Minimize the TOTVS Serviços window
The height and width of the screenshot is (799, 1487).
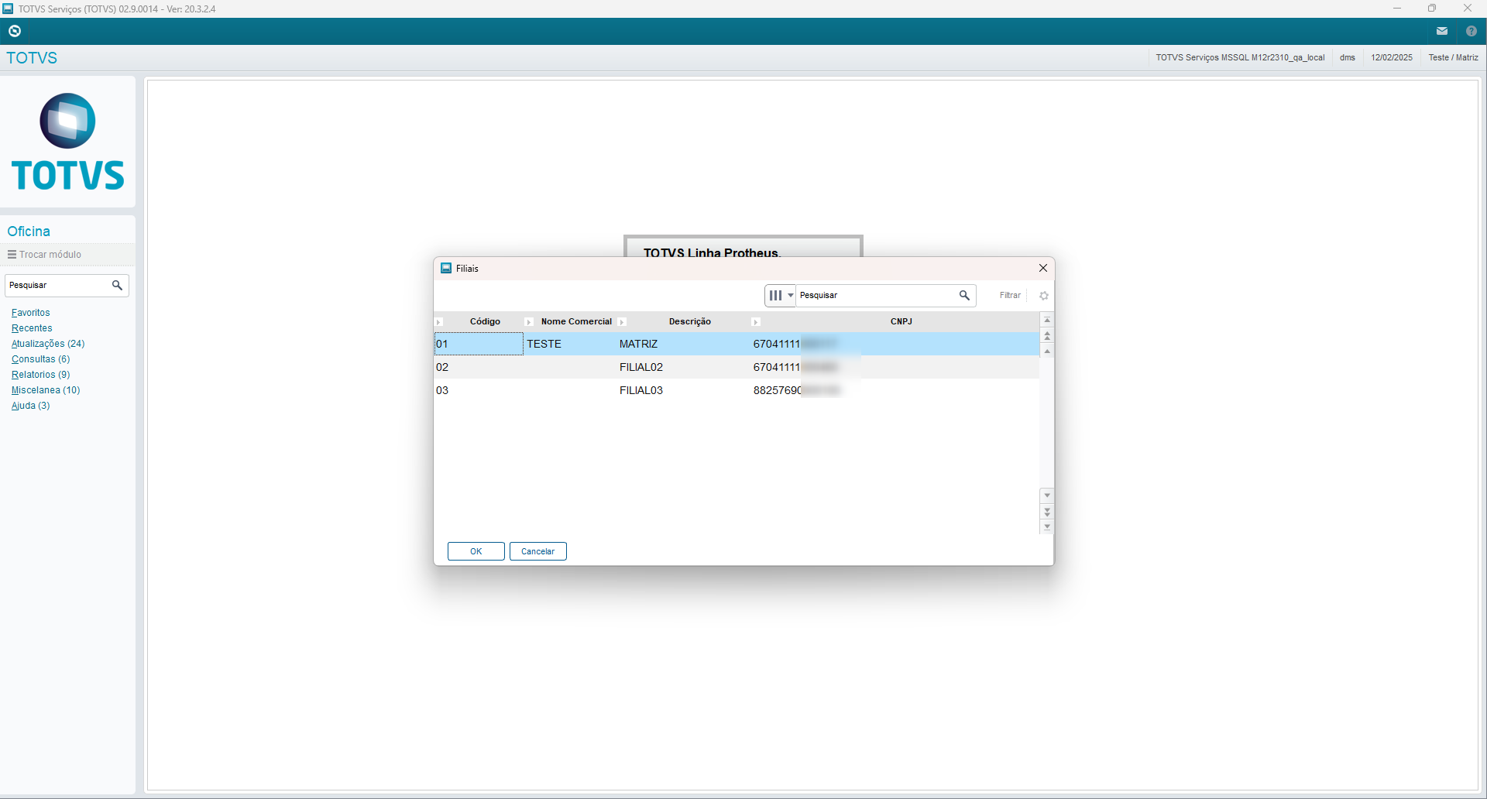[x=1397, y=9]
